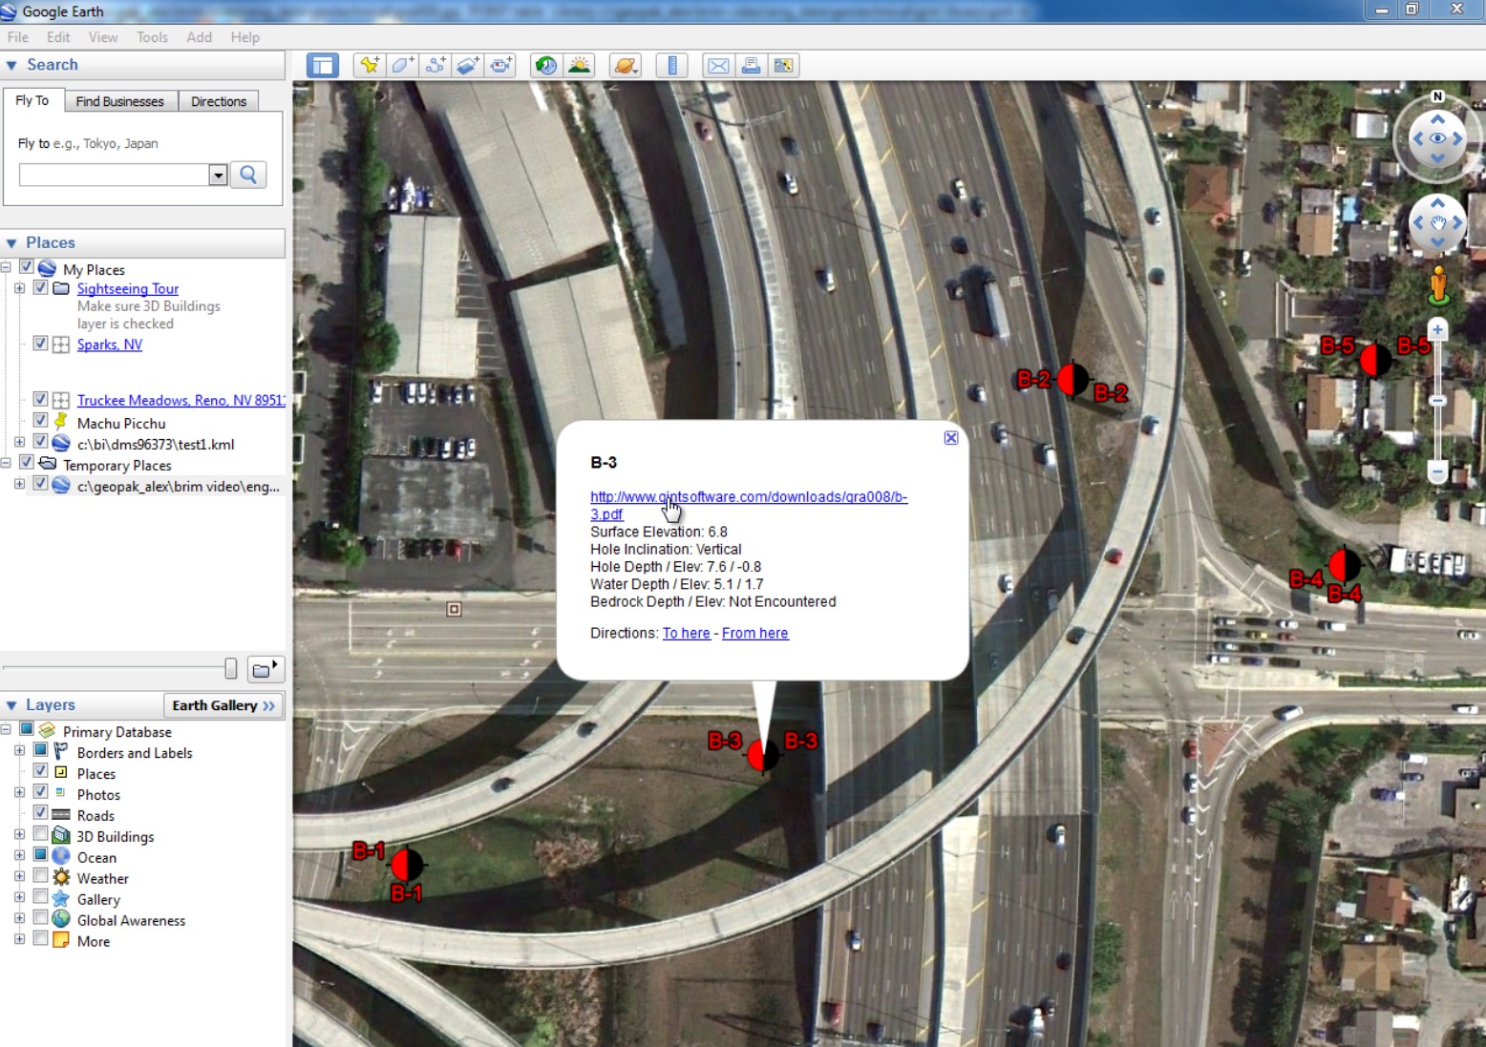
Task: Switch to the Directions tab
Action: 218,101
